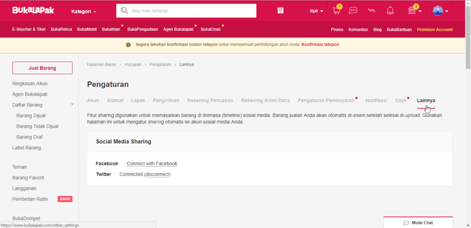
Task: Click Konfirmasi telepon link
Action: coord(320,45)
